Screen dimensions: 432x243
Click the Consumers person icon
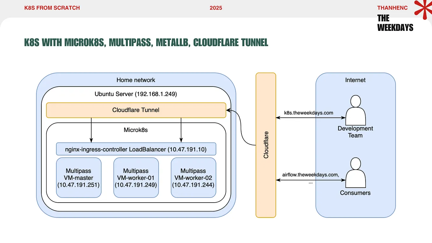pos(355,172)
